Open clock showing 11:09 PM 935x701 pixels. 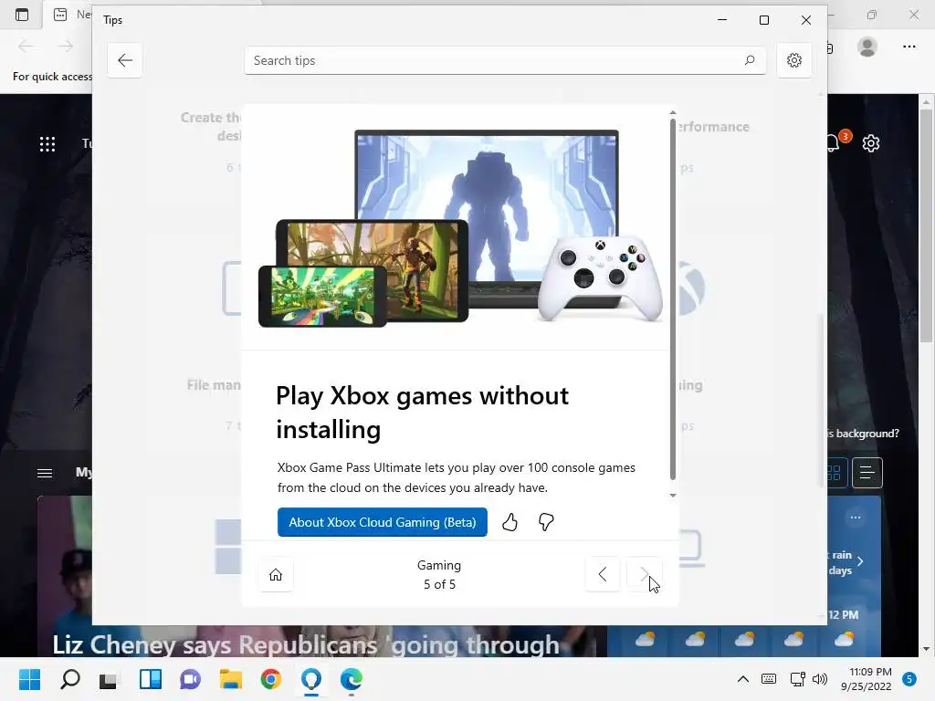pos(867,679)
